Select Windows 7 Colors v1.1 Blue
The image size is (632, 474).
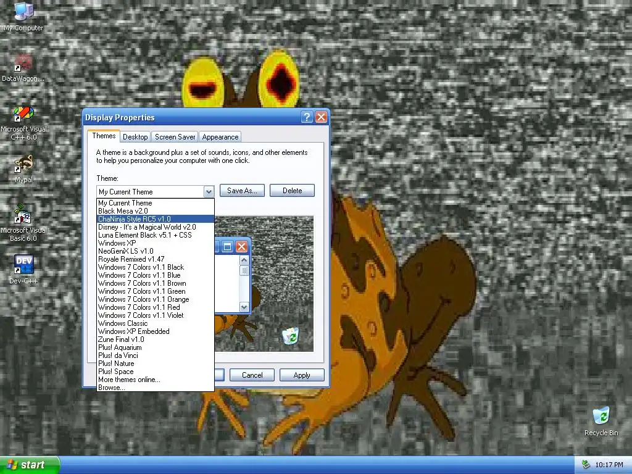point(155,276)
